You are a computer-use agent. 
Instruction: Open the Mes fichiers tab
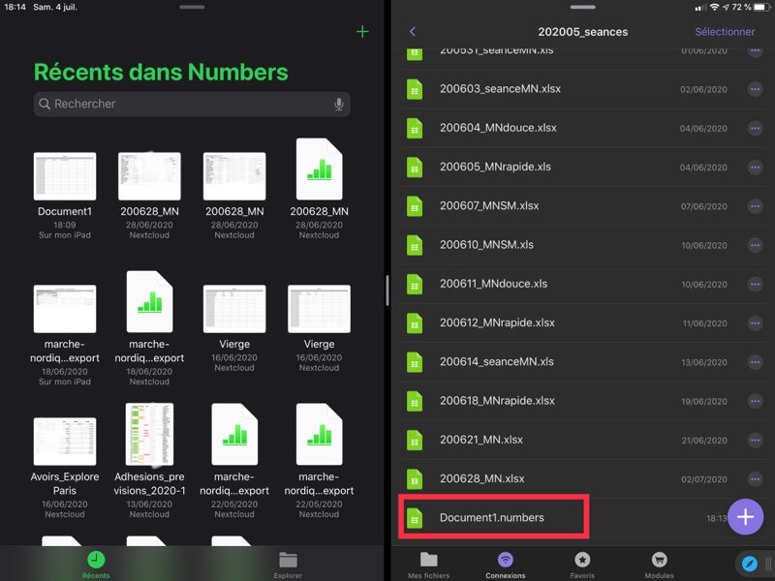click(x=428, y=565)
